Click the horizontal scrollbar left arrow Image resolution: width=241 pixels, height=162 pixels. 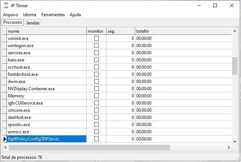(4, 148)
